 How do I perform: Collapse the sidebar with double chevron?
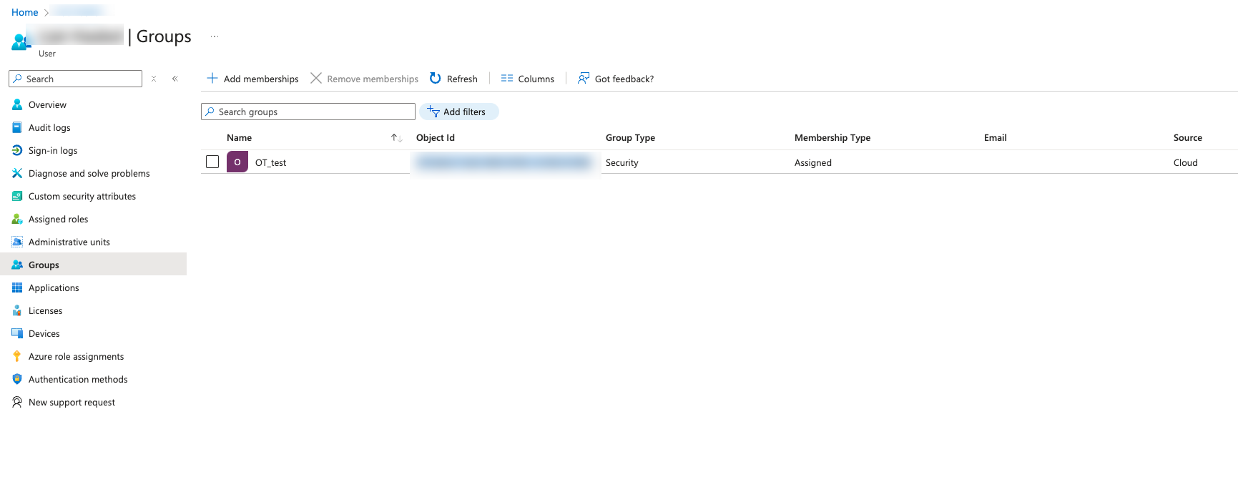pyautogui.click(x=175, y=79)
